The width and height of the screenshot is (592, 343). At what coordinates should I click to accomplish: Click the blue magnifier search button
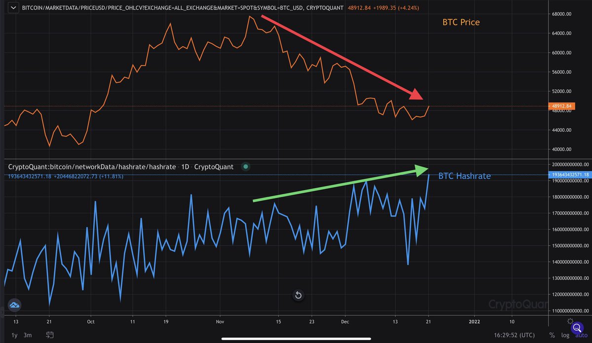point(578,327)
